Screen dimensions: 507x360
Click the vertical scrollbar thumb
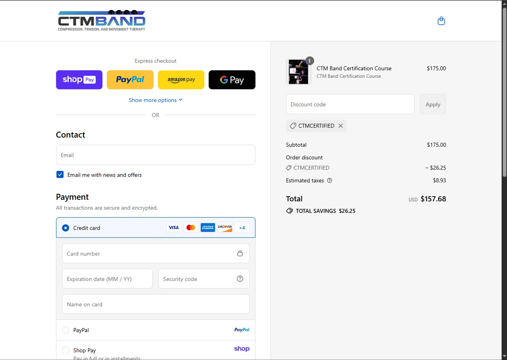pyautogui.click(x=504, y=92)
